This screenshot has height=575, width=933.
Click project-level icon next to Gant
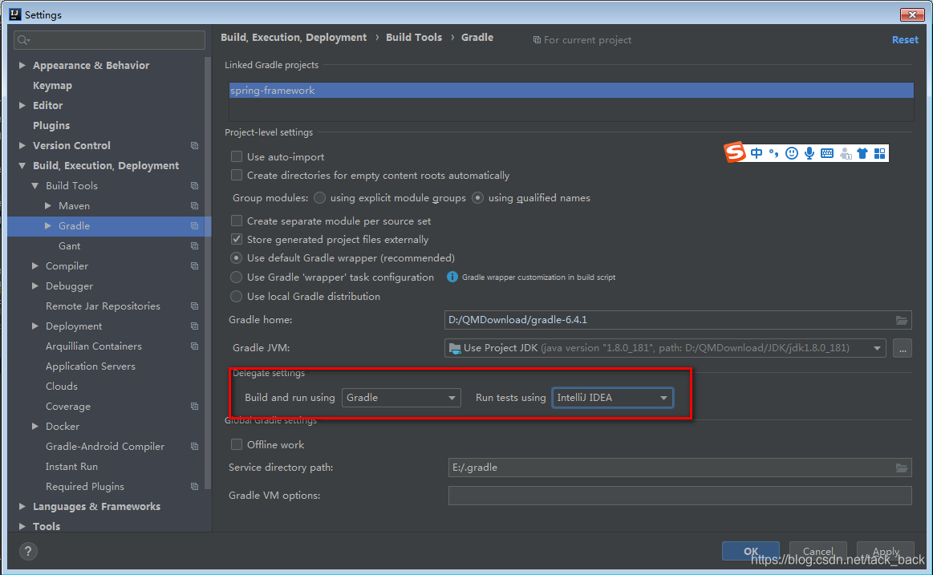pos(194,245)
